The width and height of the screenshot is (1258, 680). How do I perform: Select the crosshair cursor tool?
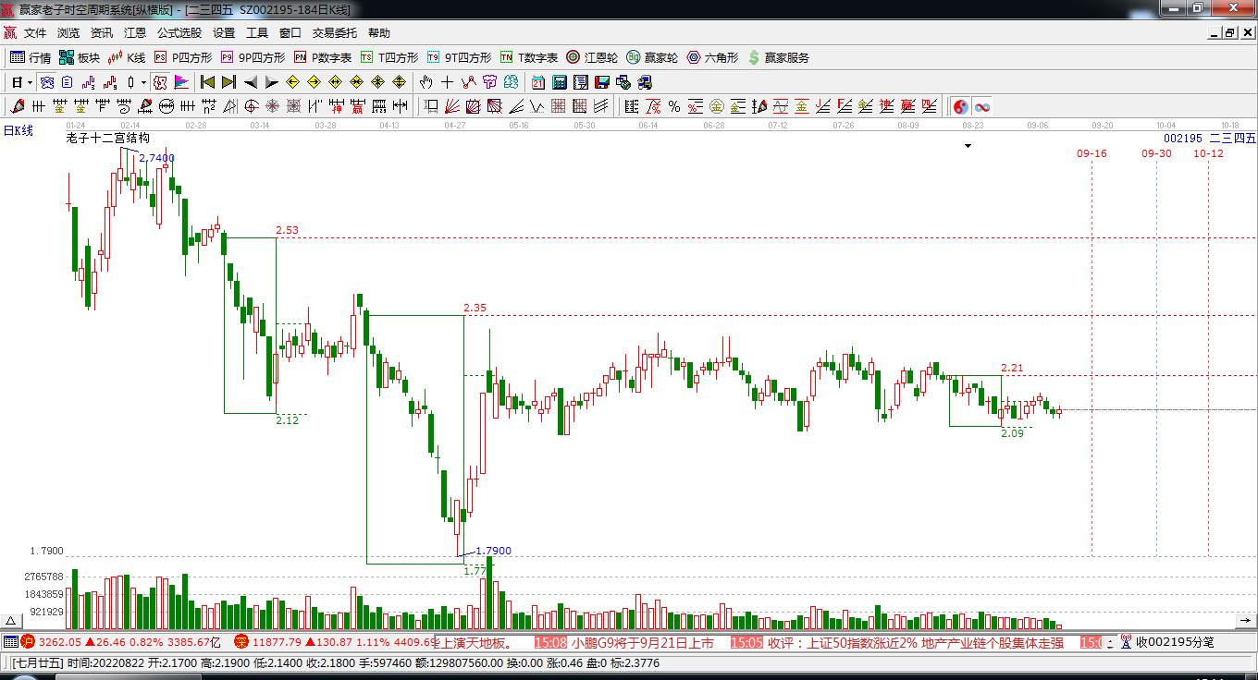pyautogui.click(x=447, y=82)
